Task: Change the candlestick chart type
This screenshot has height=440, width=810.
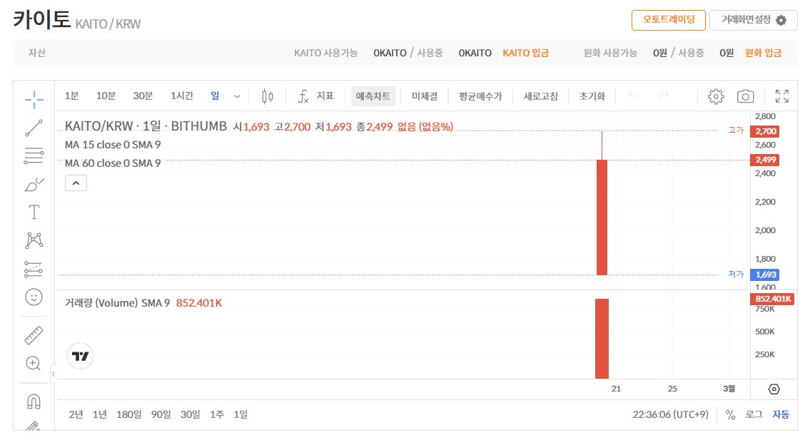Action: tap(267, 96)
